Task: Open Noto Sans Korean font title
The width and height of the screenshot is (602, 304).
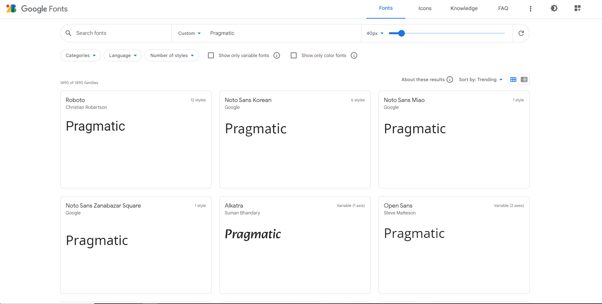Action: (248, 100)
